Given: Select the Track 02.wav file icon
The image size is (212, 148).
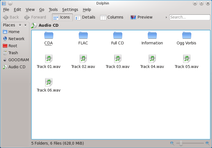Looking at the screenshot, I should 83,59.
